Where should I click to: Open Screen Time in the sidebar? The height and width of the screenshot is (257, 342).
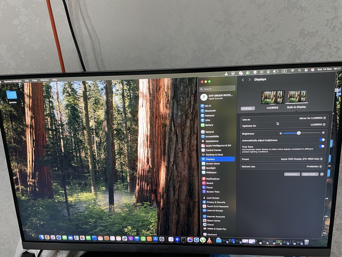pos(211,192)
